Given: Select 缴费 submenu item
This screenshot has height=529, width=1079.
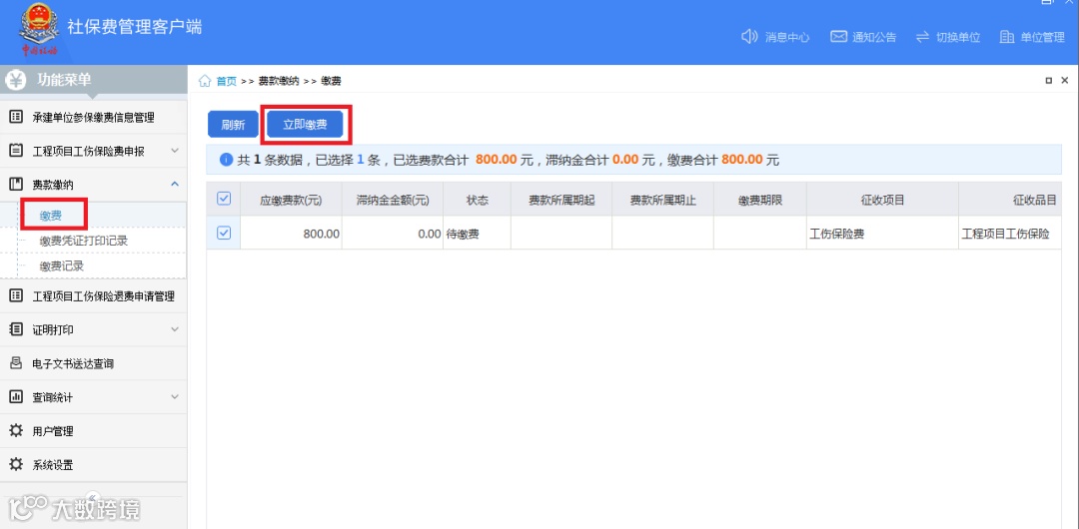Looking at the screenshot, I should [x=52, y=216].
